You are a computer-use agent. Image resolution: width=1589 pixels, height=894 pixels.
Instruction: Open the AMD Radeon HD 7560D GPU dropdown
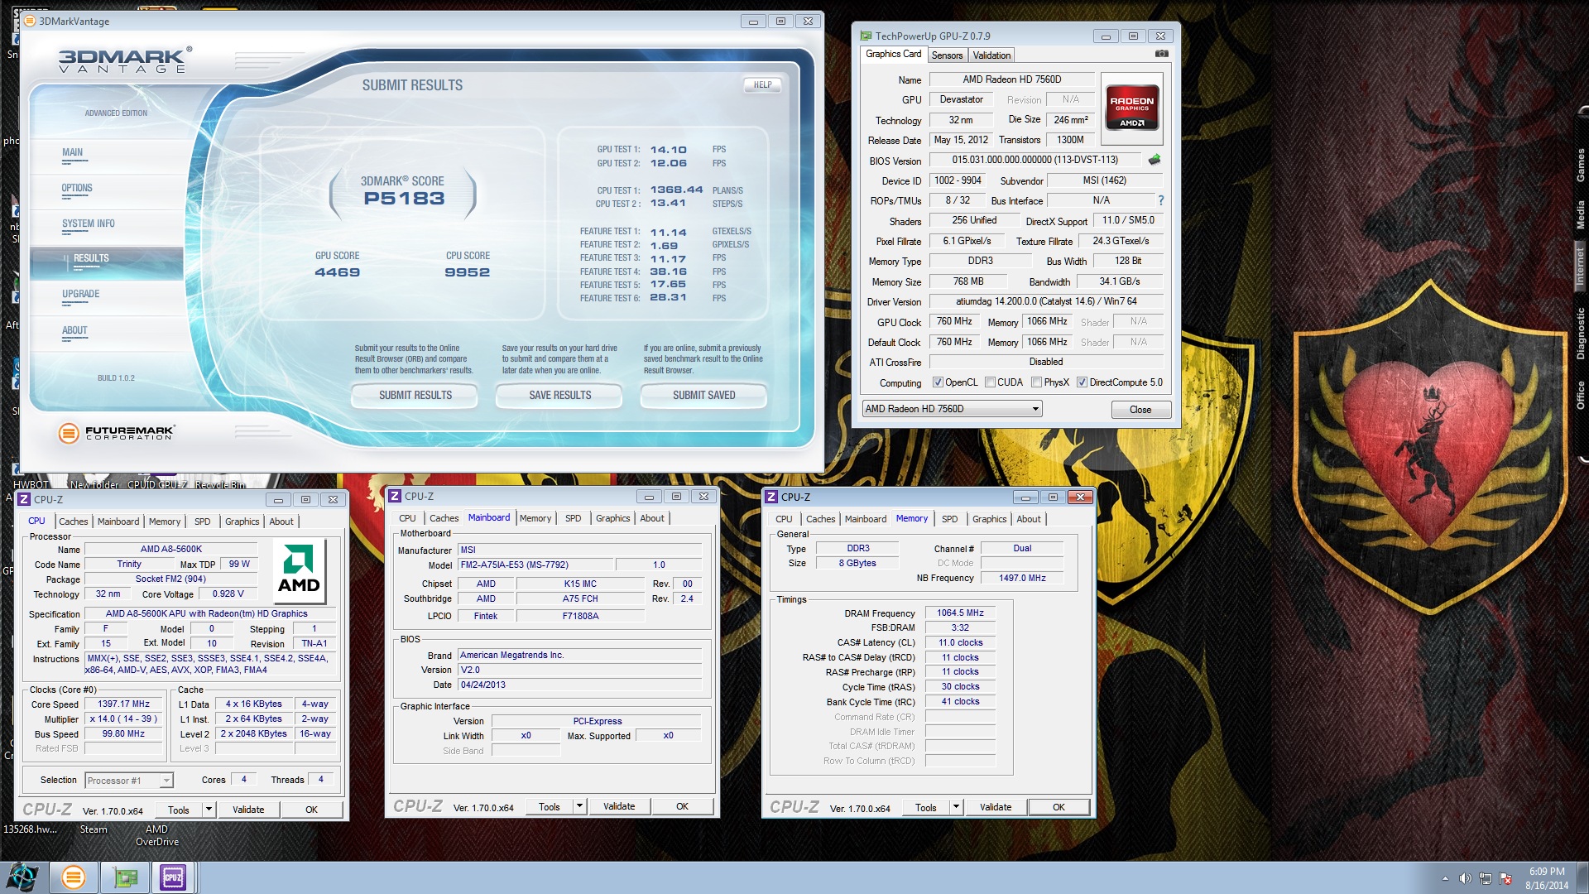point(952,409)
